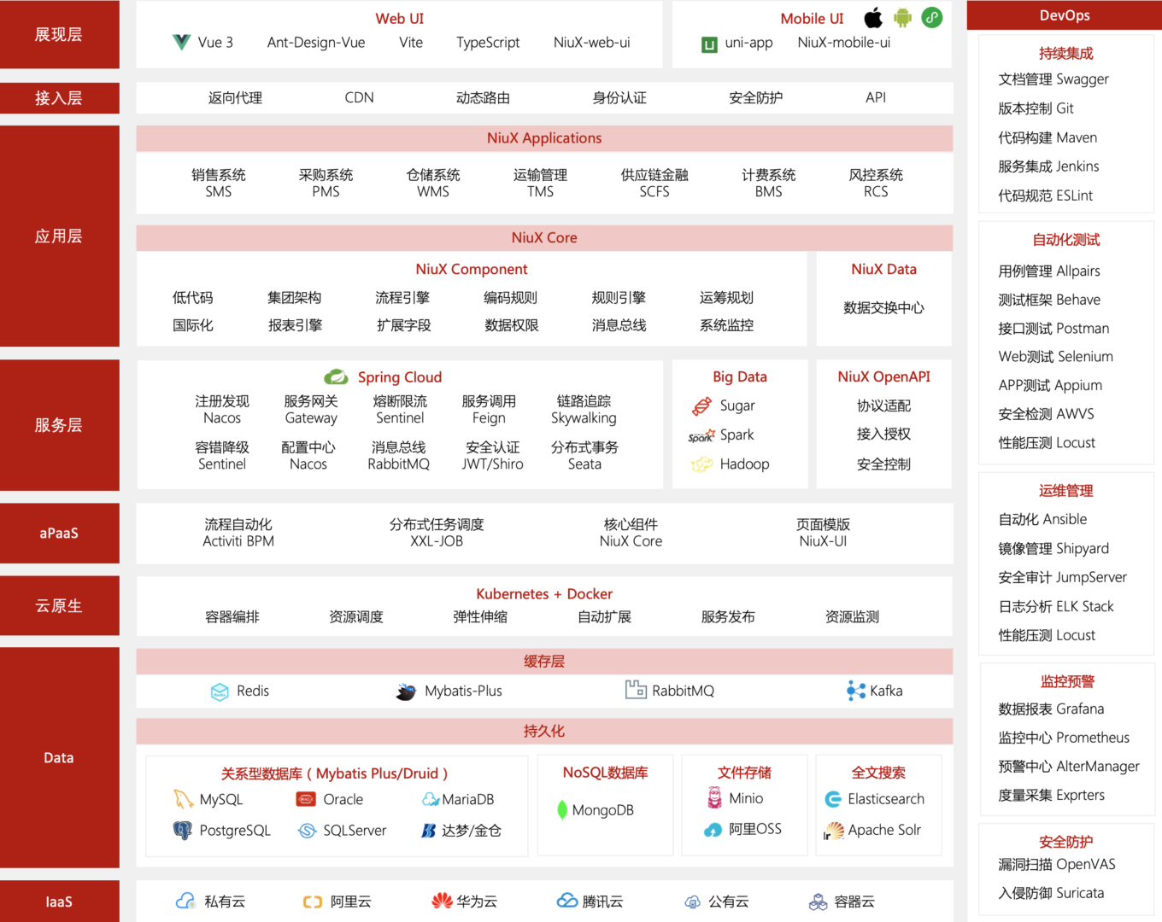This screenshot has width=1162, height=922.
Task: Select the Vue 3 icon
Action: pos(182,42)
